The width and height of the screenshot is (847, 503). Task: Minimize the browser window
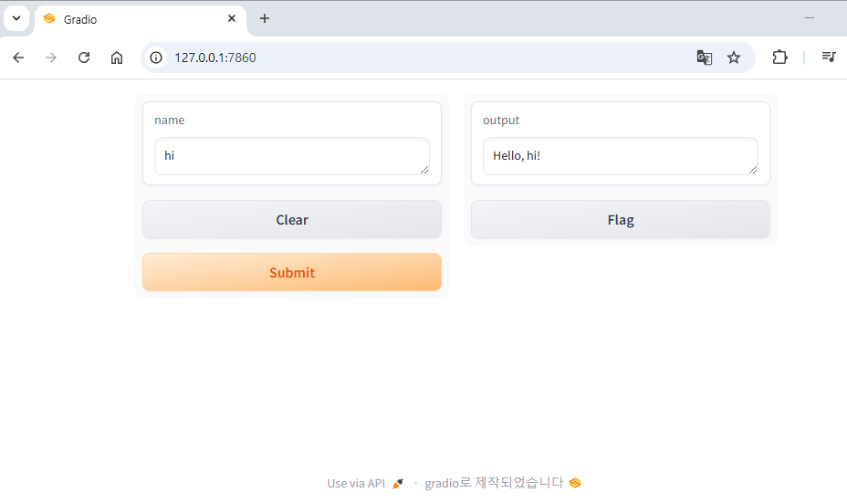click(x=810, y=18)
